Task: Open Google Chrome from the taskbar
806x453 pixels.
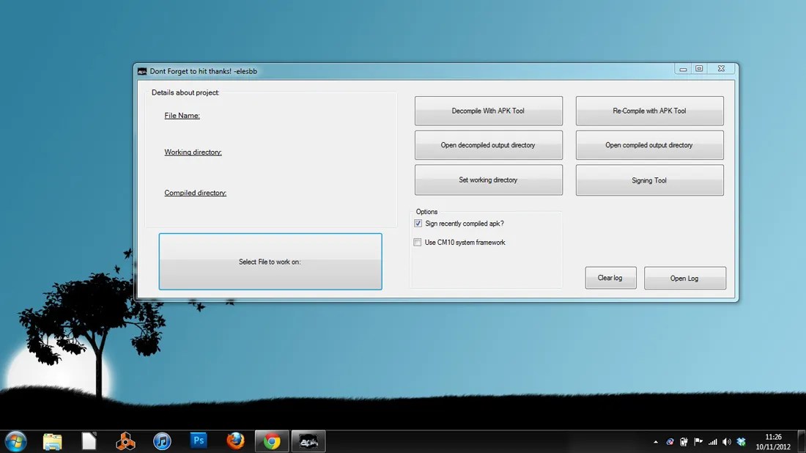Action: (x=272, y=441)
